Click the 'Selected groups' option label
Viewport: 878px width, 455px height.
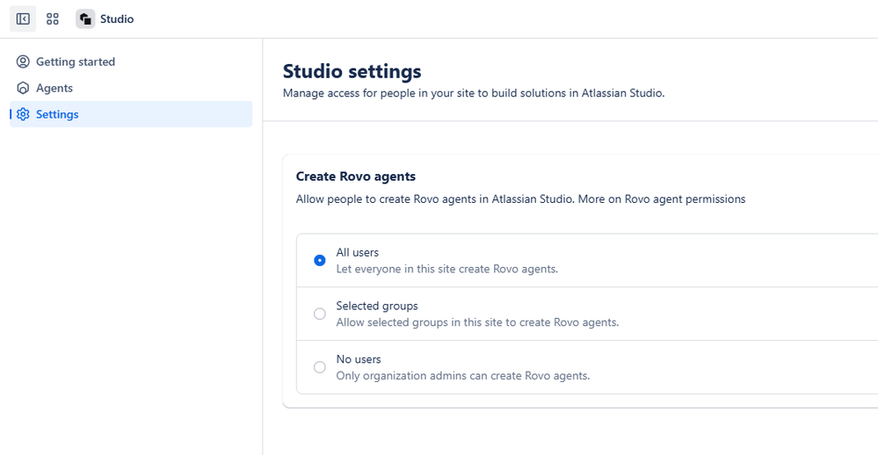(x=377, y=307)
